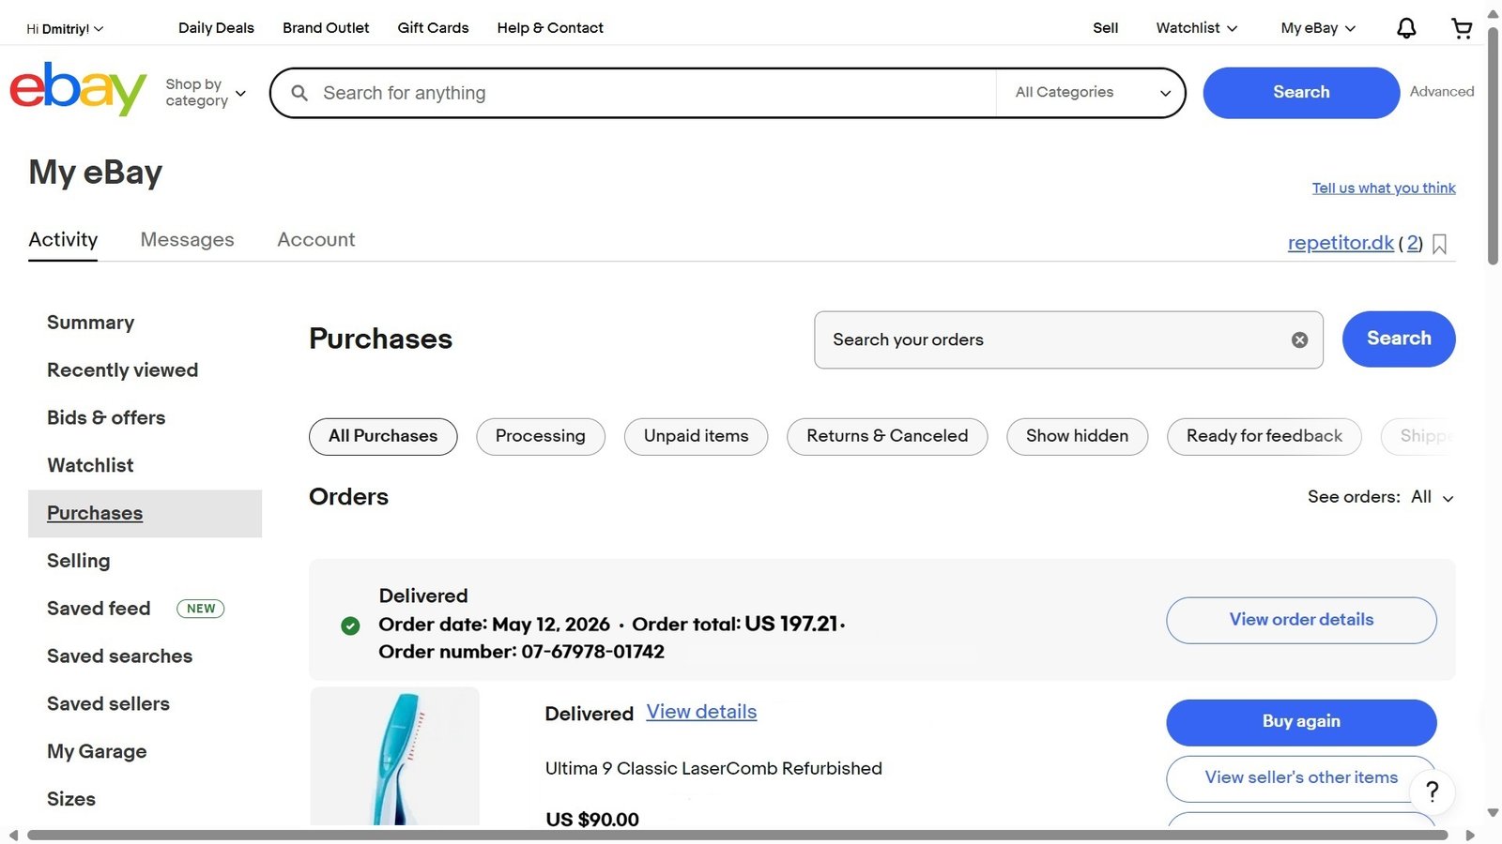Select the All Purchases filter
Image resolution: width=1502 pixels, height=844 pixels.
pos(383,436)
